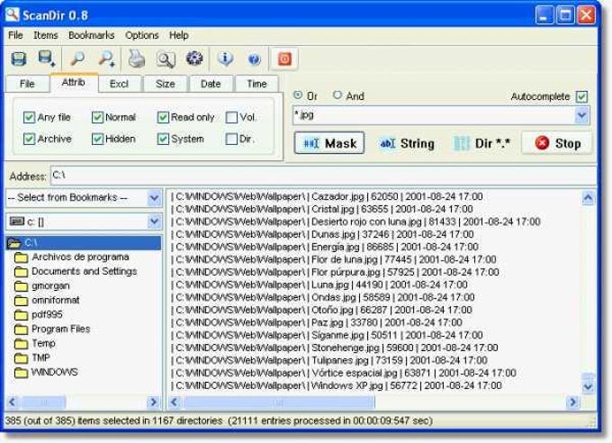Click the folder tree scroll right arrow
This screenshot has height=443, width=612.
pyautogui.click(x=153, y=402)
